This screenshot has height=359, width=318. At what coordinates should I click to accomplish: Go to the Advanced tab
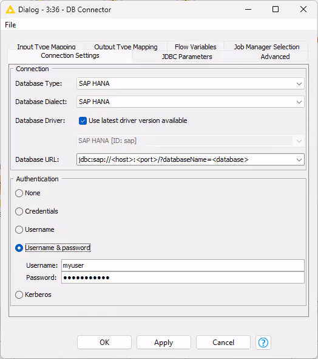click(x=275, y=57)
